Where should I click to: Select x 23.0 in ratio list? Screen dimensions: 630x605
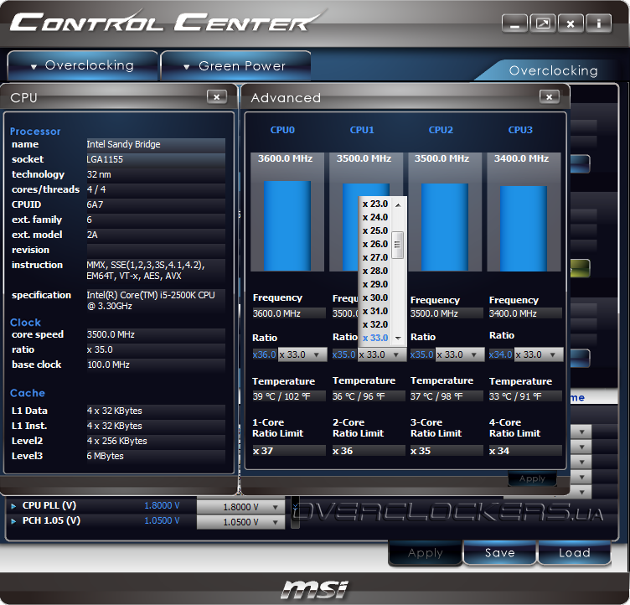[x=375, y=204]
